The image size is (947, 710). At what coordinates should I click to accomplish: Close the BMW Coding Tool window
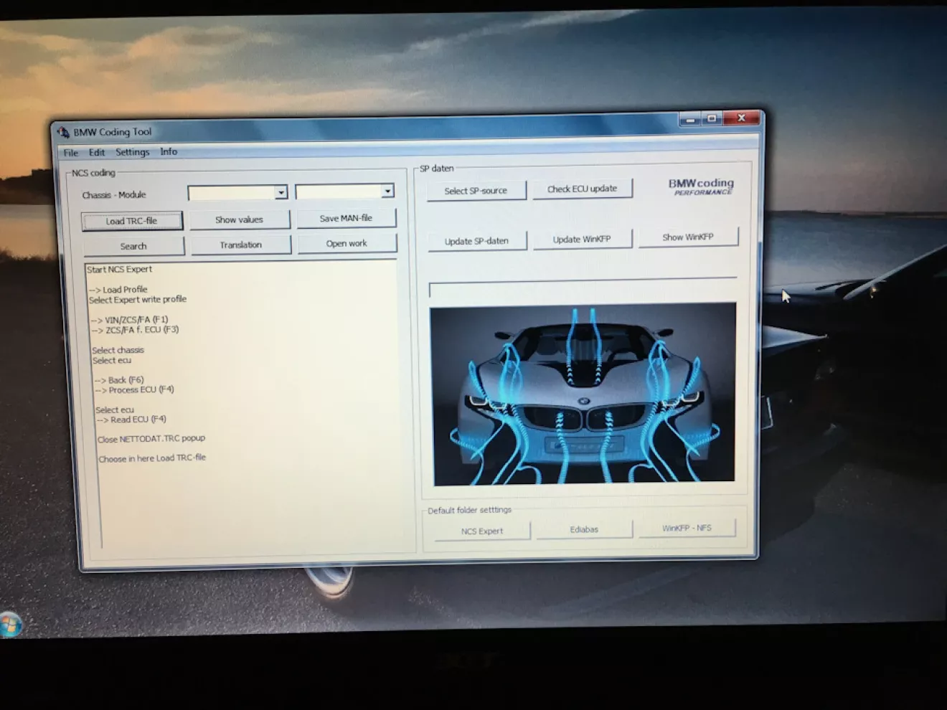point(742,118)
